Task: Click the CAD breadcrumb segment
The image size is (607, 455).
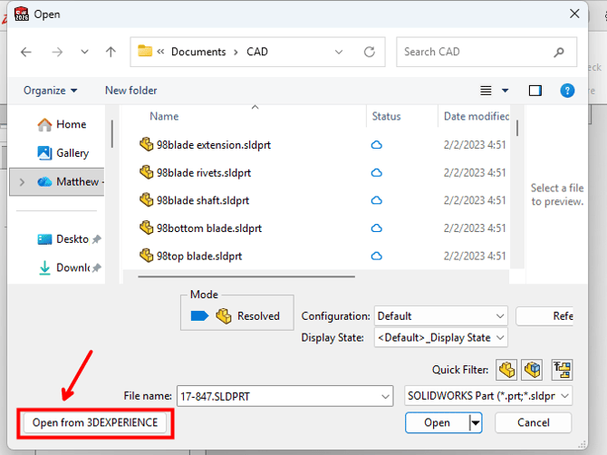Action: pos(257,52)
